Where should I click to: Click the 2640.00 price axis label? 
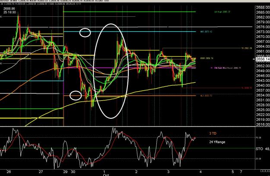(x=263, y=86)
